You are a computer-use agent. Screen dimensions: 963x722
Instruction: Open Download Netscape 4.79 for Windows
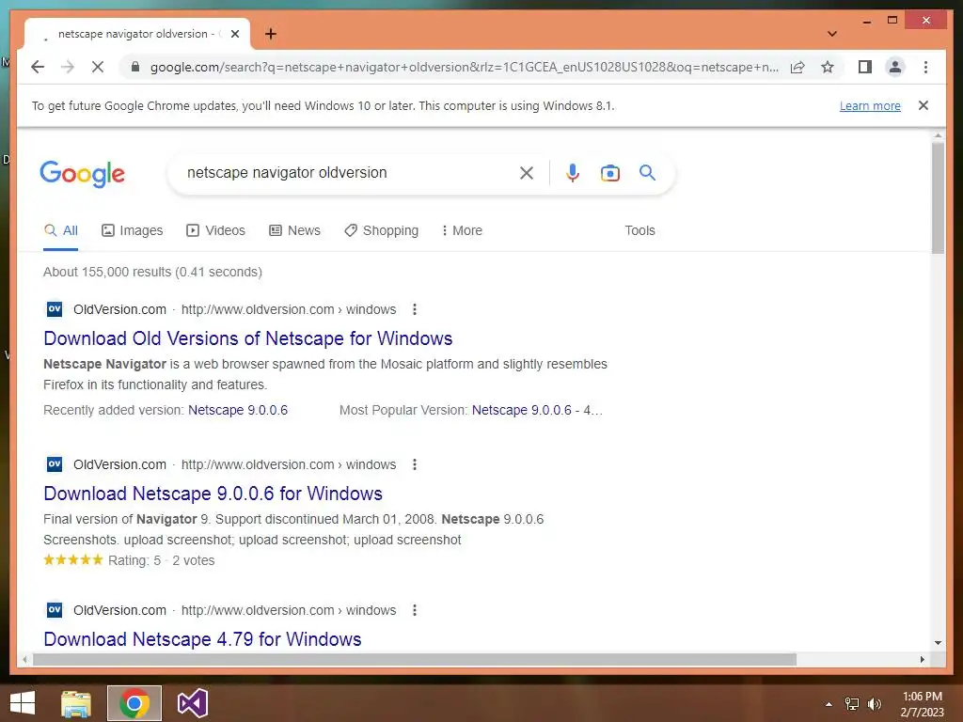(x=203, y=639)
